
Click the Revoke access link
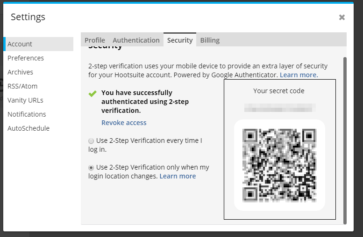(124, 123)
